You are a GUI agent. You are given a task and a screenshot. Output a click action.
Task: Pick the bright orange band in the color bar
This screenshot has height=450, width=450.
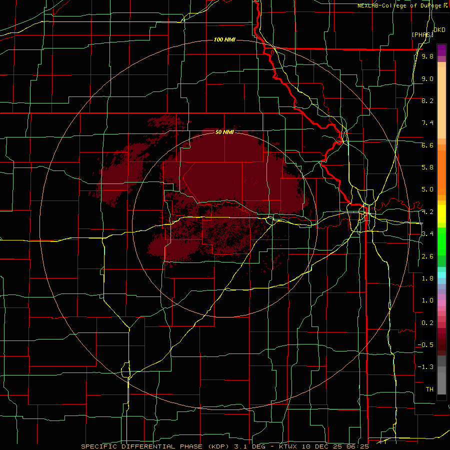click(x=441, y=172)
